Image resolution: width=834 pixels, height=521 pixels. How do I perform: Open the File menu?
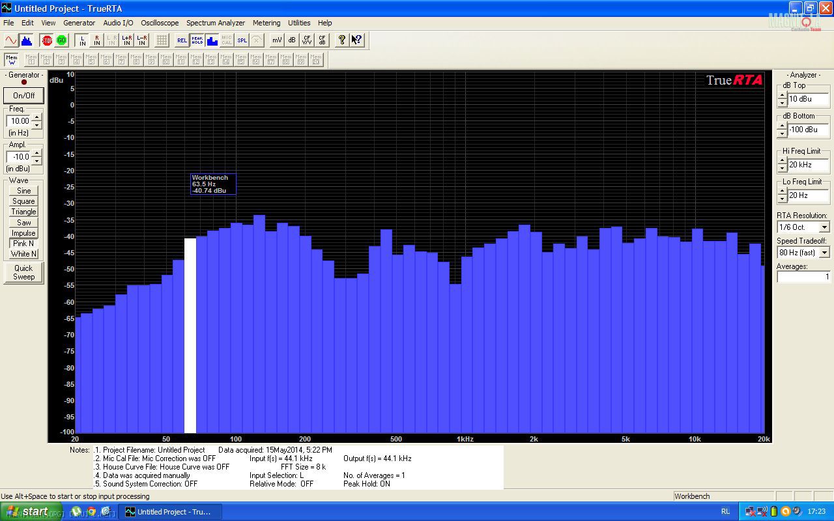click(x=8, y=23)
